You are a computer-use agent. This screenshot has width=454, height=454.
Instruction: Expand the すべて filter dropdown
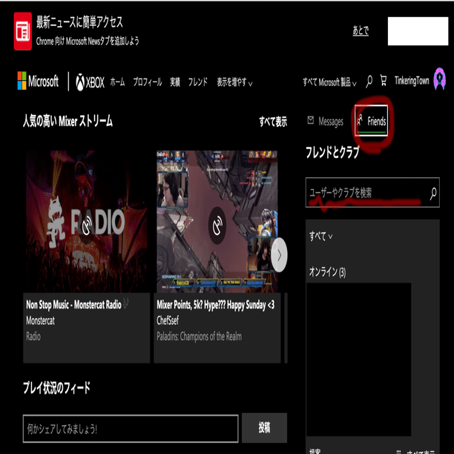coord(320,236)
